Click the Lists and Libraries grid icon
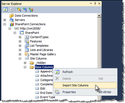This screenshot has height=103, width=125. click(x=27, y=50)
